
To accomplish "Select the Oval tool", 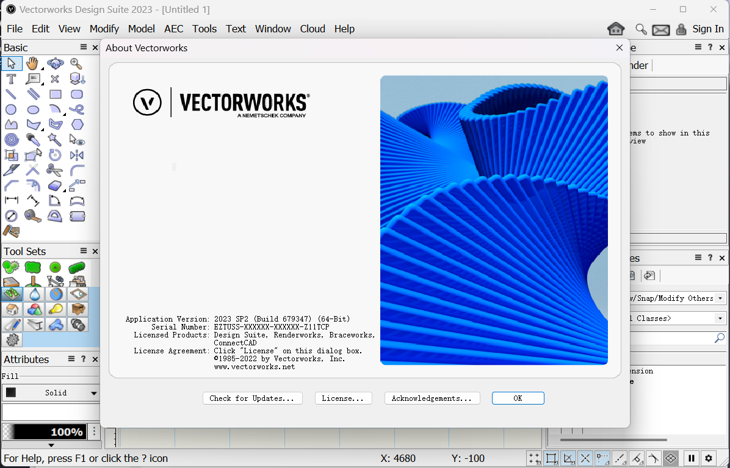I will tap(32, 110).
